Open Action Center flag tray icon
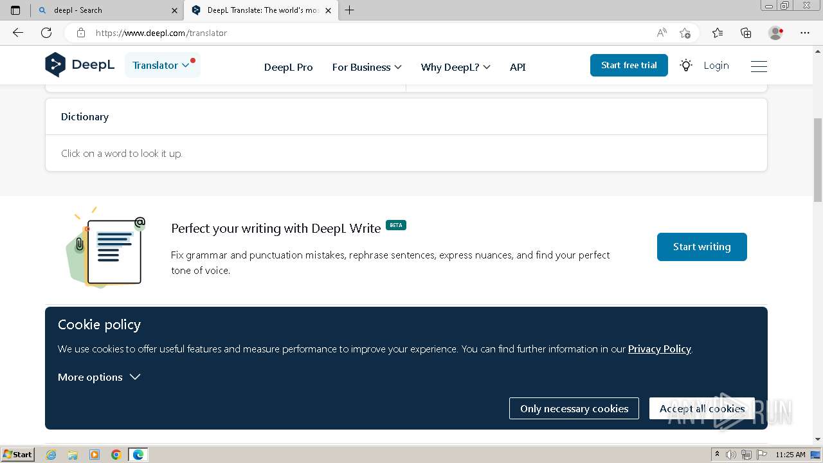Screen dimensions: 823x463 click(x=761, y=455)
